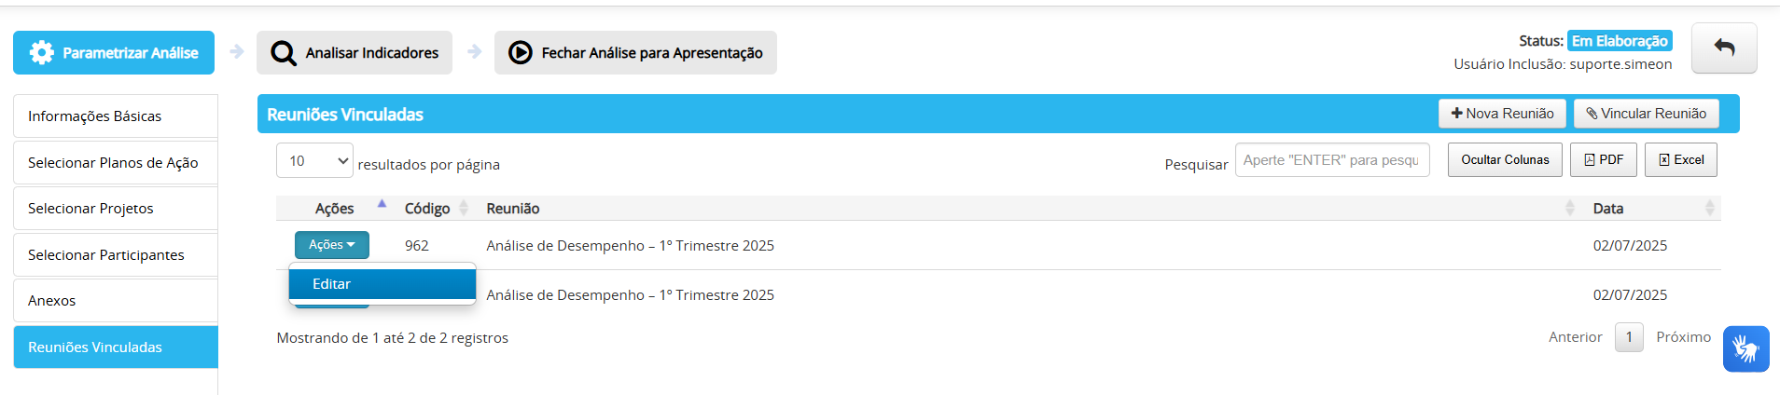
Task: Click Nova Reunião button
Action: [1502, 114]
